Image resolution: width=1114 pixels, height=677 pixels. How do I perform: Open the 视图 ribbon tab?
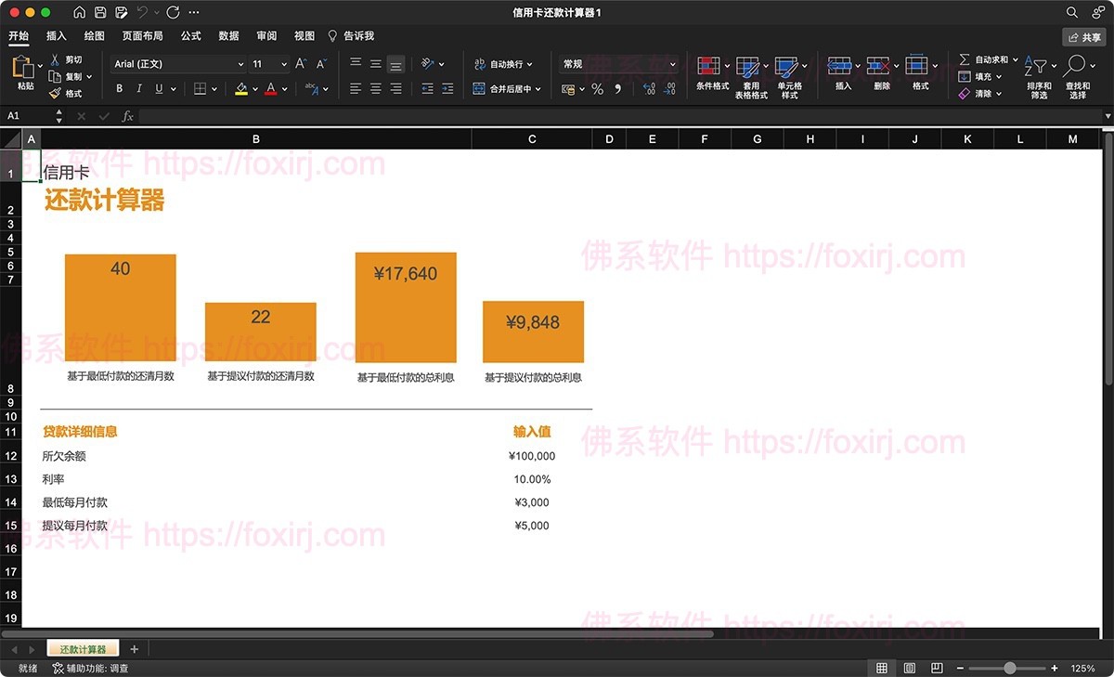pyautogui.click(x=304, y=36)
